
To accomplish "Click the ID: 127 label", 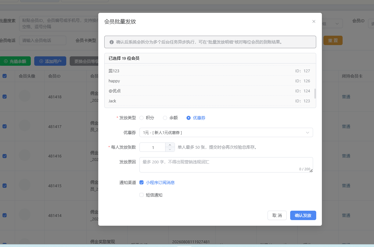I will pos(302,71).
